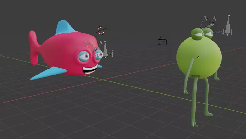Click the fish's smiling mouth
246x139 pixels.
(x=90, y=69)
